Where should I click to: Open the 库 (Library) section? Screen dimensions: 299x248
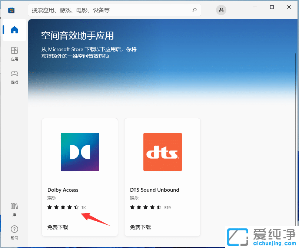(x=14, y=209)
